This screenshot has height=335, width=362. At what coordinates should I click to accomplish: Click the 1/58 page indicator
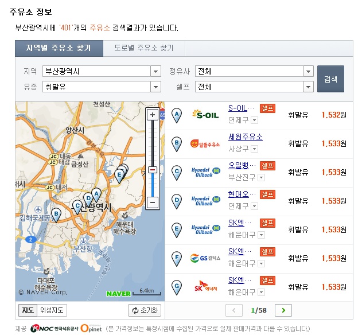(x=259, y=310)
